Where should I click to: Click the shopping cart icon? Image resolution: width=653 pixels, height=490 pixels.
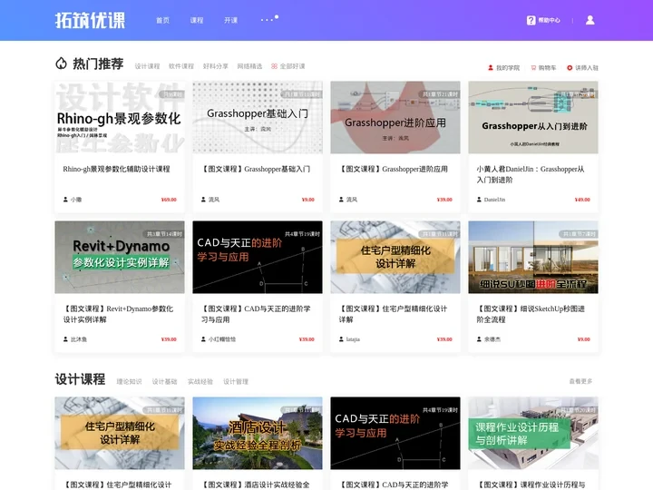point(533,67)
